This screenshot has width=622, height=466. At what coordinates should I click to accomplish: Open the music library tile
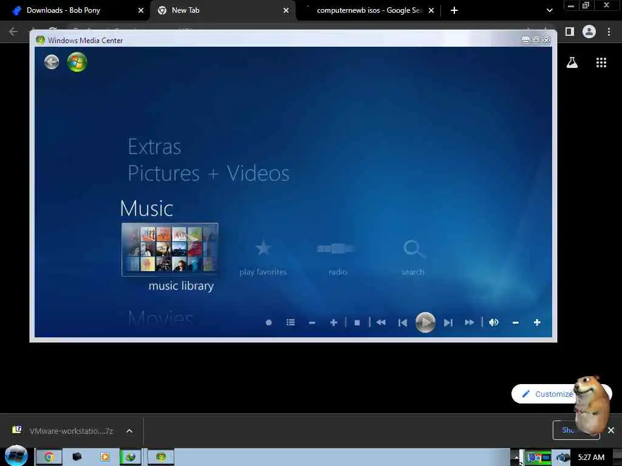170,249
